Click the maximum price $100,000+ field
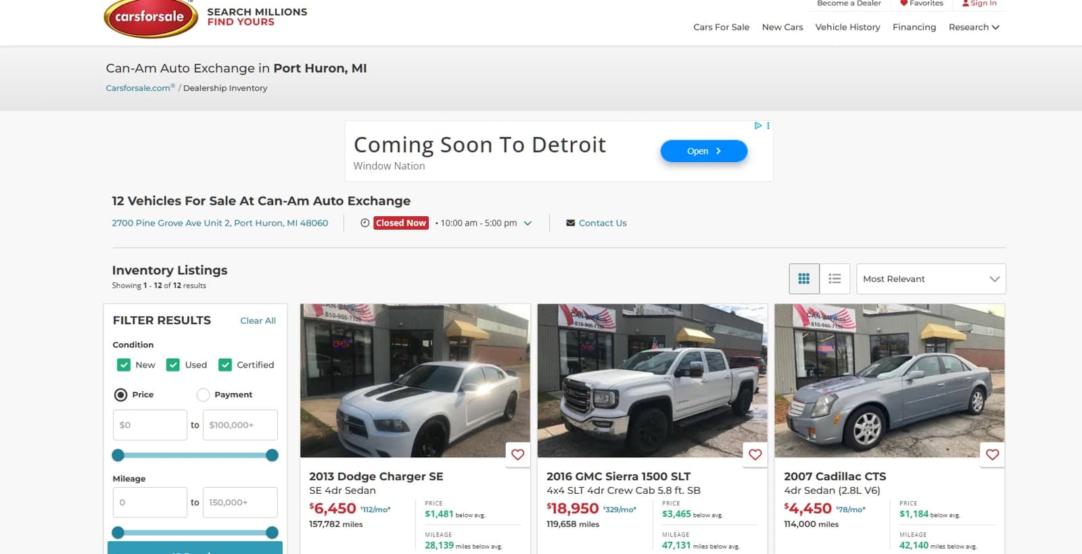This screenshot has width=1082, height=554. tap(240, 425)
